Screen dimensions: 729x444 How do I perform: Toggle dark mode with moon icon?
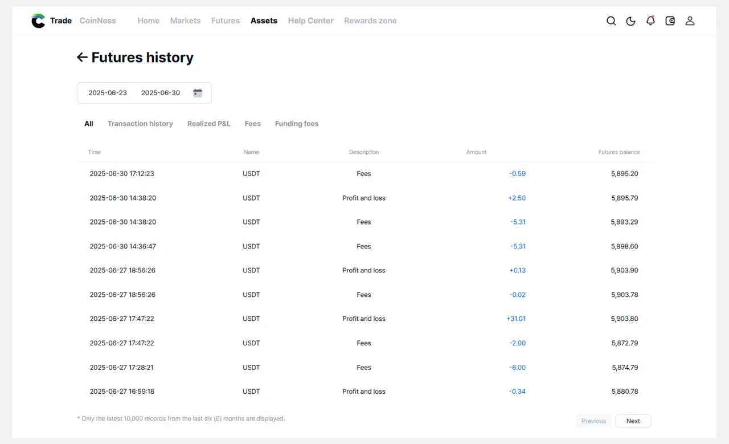[630, 21]
